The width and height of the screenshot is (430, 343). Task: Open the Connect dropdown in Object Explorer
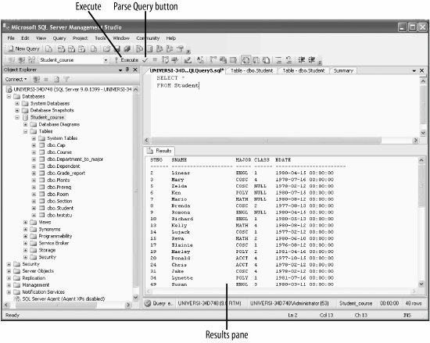(x=16, y=80)
